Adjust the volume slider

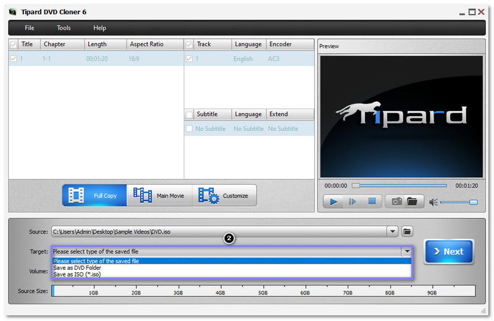[459, 202]
